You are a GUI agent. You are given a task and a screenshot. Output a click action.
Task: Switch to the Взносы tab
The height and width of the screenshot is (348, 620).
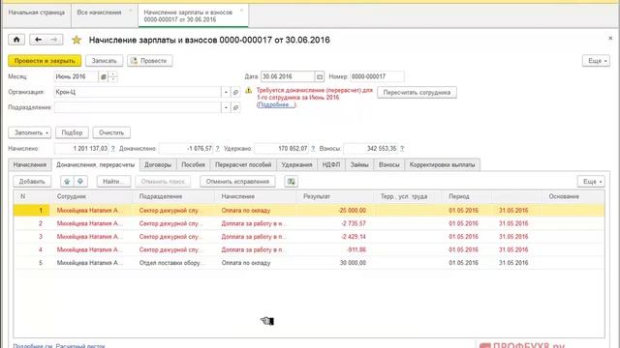(389, 164)
